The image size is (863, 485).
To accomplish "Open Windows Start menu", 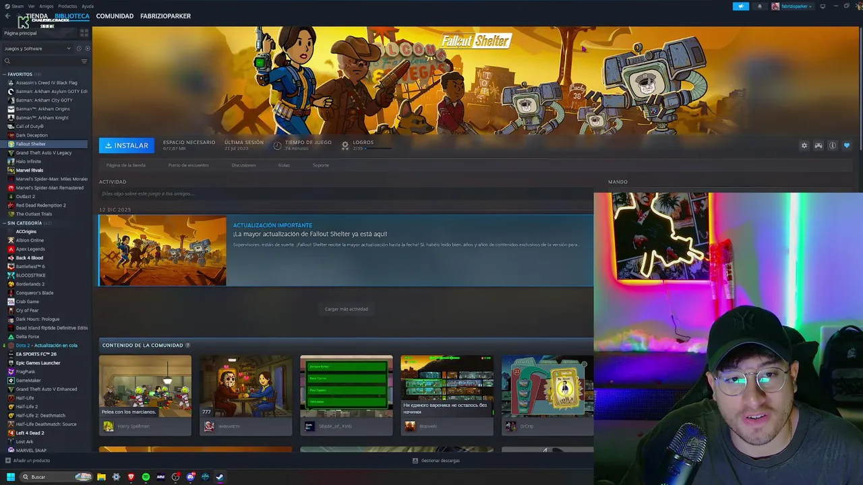I will pyautogui.click(x=11, y=477).
